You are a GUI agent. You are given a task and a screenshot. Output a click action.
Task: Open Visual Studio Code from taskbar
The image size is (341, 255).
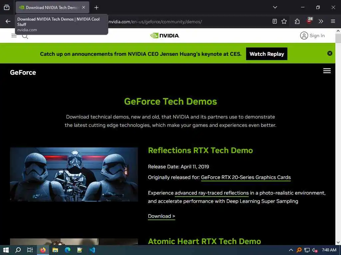(92, 250)
